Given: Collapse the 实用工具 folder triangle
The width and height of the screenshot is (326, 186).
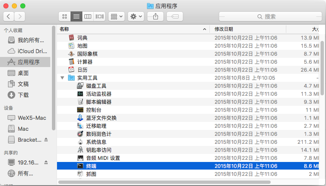Looking at the screenshot, I should click(x=62, y=78).
